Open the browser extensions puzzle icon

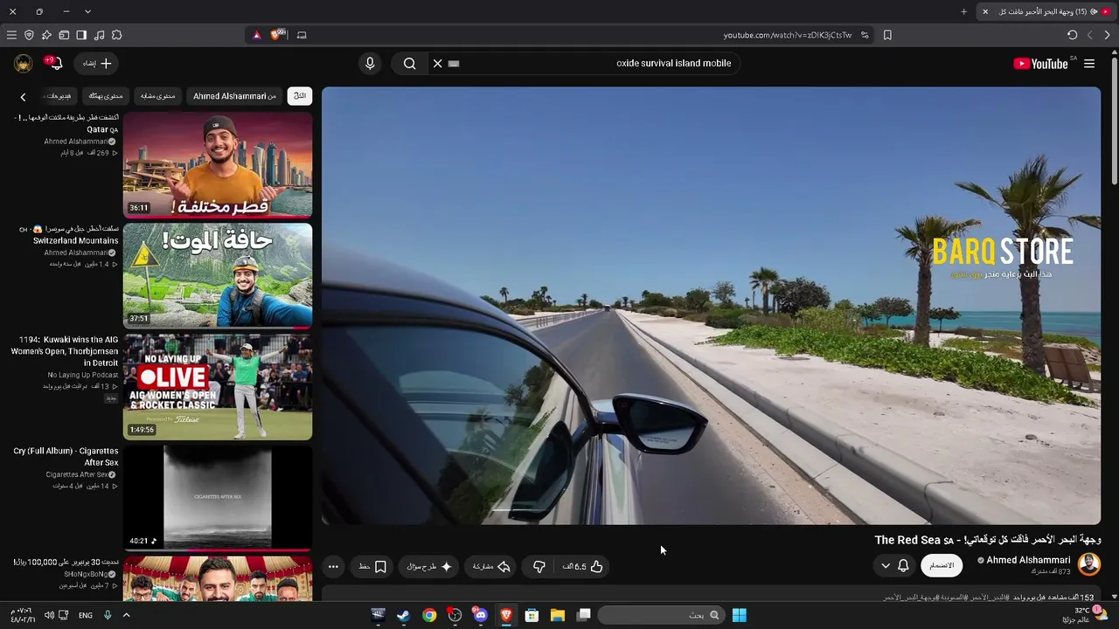pos(116,35)
